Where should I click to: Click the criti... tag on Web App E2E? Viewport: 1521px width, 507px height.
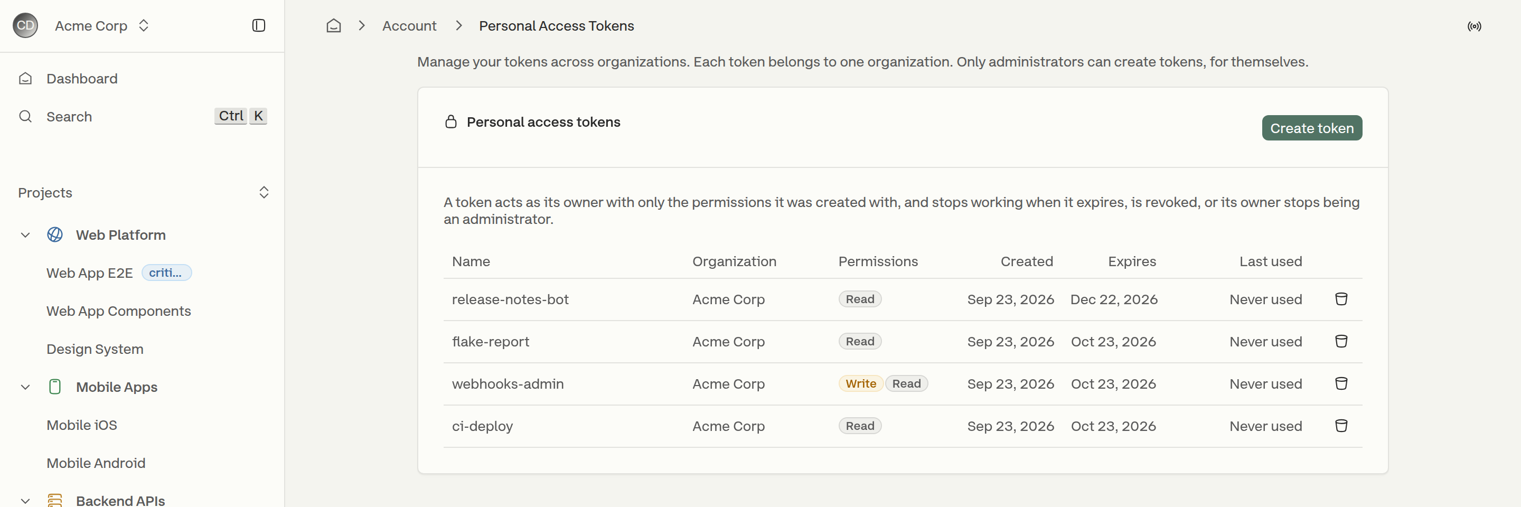[x=166, y=273]
